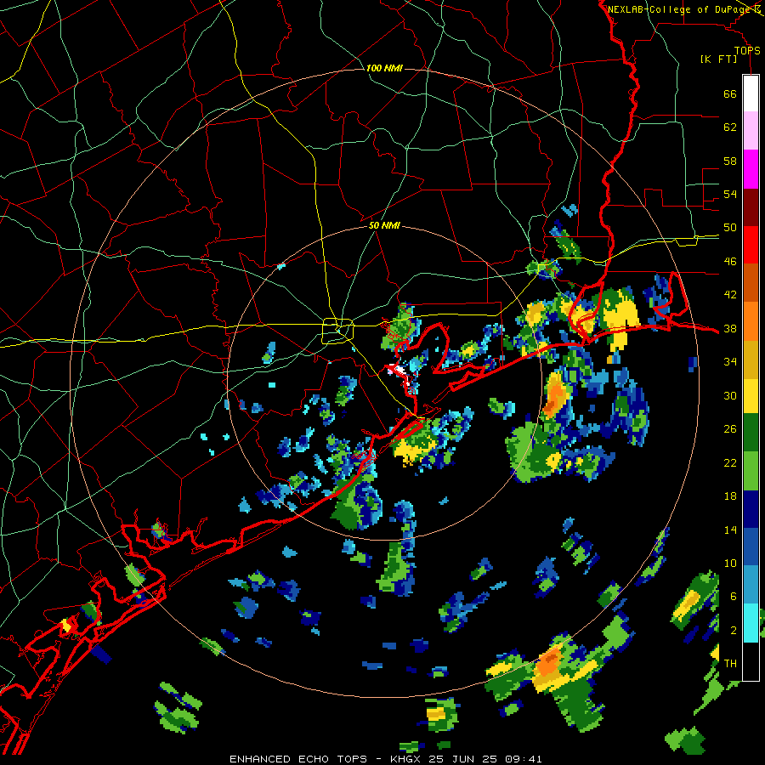Click the "62" legend value

click(730, 127)
